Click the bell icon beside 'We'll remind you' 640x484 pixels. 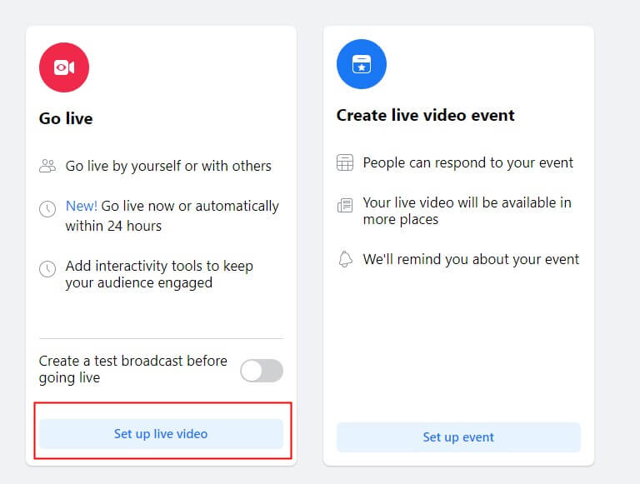point(345,260)
